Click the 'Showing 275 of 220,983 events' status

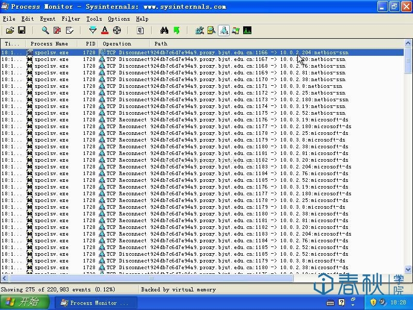(58, 289)
